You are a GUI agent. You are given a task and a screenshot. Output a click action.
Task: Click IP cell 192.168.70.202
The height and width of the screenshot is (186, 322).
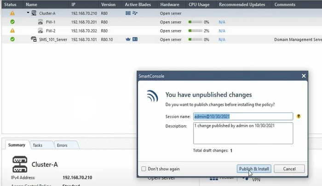[x=84, y=31]
